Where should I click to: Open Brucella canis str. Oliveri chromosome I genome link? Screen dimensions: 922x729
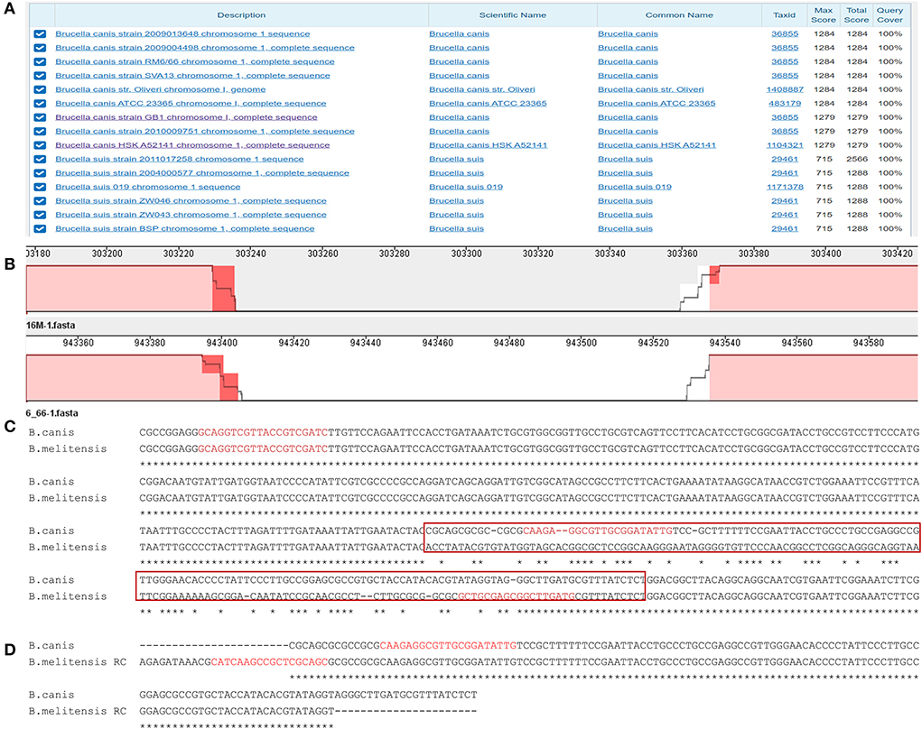[x=161, y=90]
